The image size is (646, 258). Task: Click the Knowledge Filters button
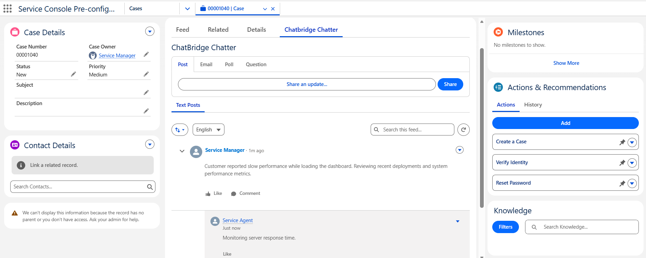point(505,227)
